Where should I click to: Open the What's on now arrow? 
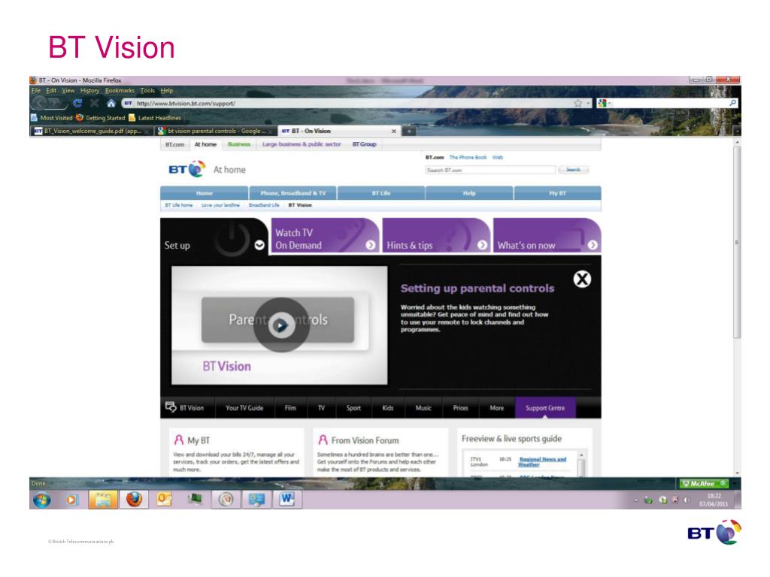tap(593, 245)
